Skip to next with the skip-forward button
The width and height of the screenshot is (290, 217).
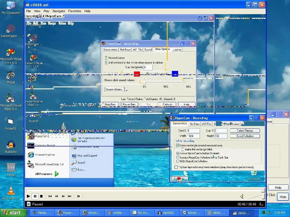70,196
